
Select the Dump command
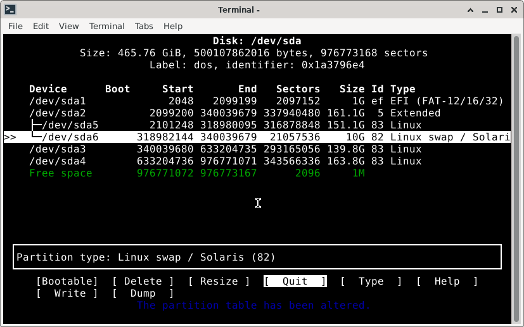143,293
